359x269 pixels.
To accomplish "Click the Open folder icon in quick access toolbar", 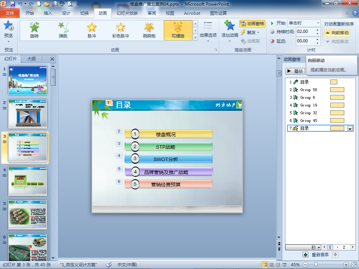I will point(47,4).
